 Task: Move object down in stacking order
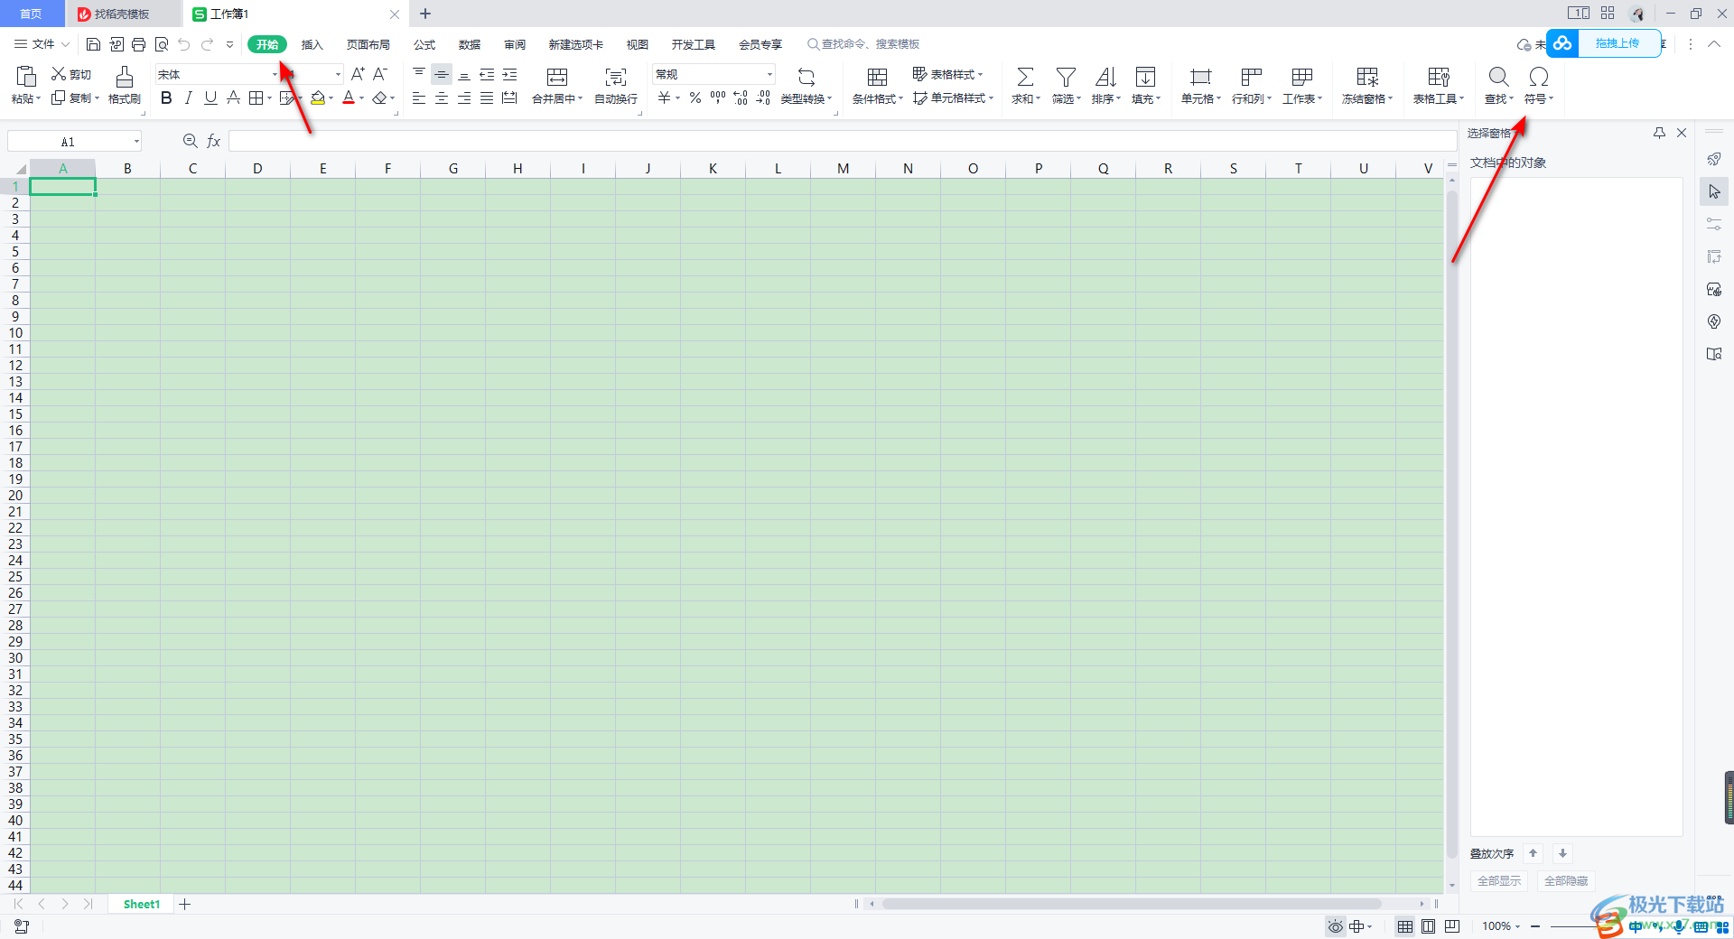tap(1562, 853)
